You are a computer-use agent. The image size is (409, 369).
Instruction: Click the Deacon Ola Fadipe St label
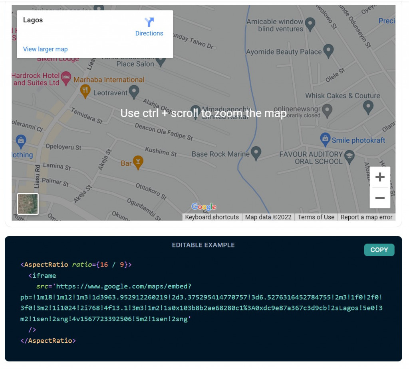[x=163, y=132]
